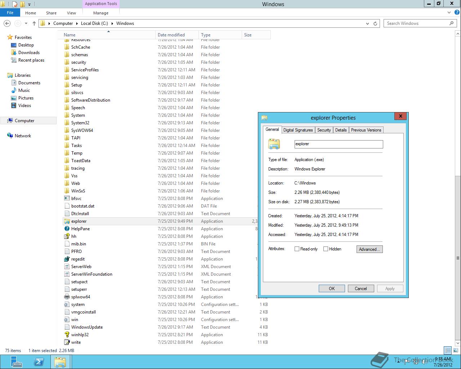Go up one folder level
461x369 pixels.
pyautogui.click(x=34, y=23)
